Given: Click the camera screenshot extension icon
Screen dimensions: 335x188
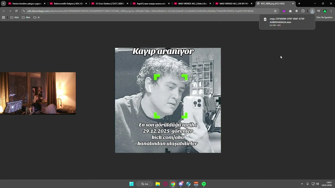Looking at the screenshot, I should click(x=290, y=11).
